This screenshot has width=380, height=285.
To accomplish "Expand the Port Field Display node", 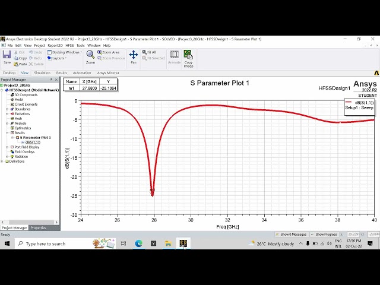I will coord(7,147).
